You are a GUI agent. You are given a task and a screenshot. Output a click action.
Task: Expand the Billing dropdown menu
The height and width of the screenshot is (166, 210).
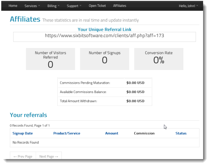click(53, 6)
